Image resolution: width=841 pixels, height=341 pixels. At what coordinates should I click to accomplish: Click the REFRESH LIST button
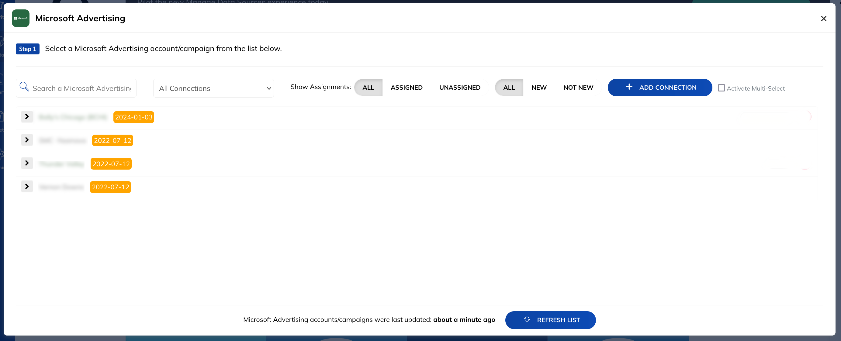550,320
